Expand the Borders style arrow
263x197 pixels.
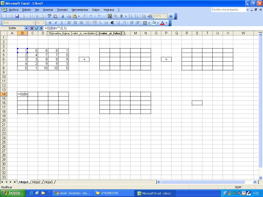(x=149, y=23)
